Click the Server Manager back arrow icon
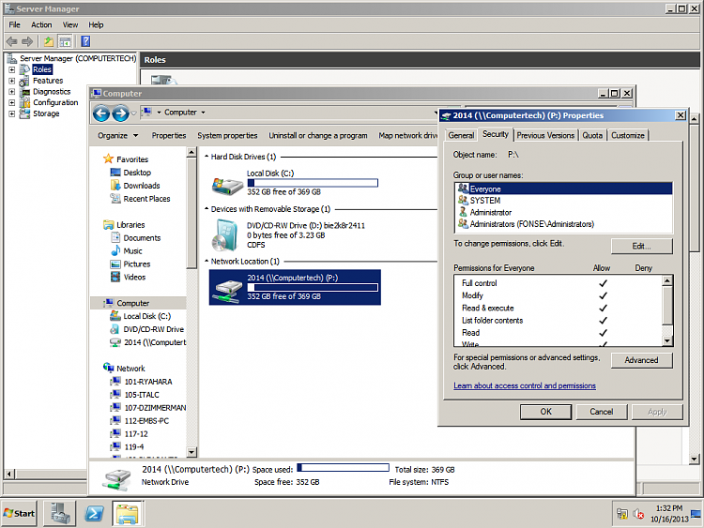 (x=11, y=41)
